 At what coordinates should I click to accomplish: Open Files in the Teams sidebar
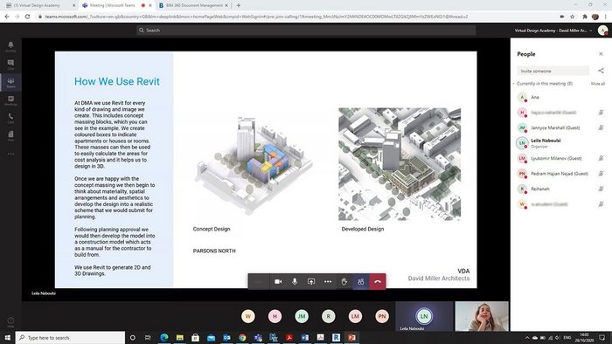(10, 136)
